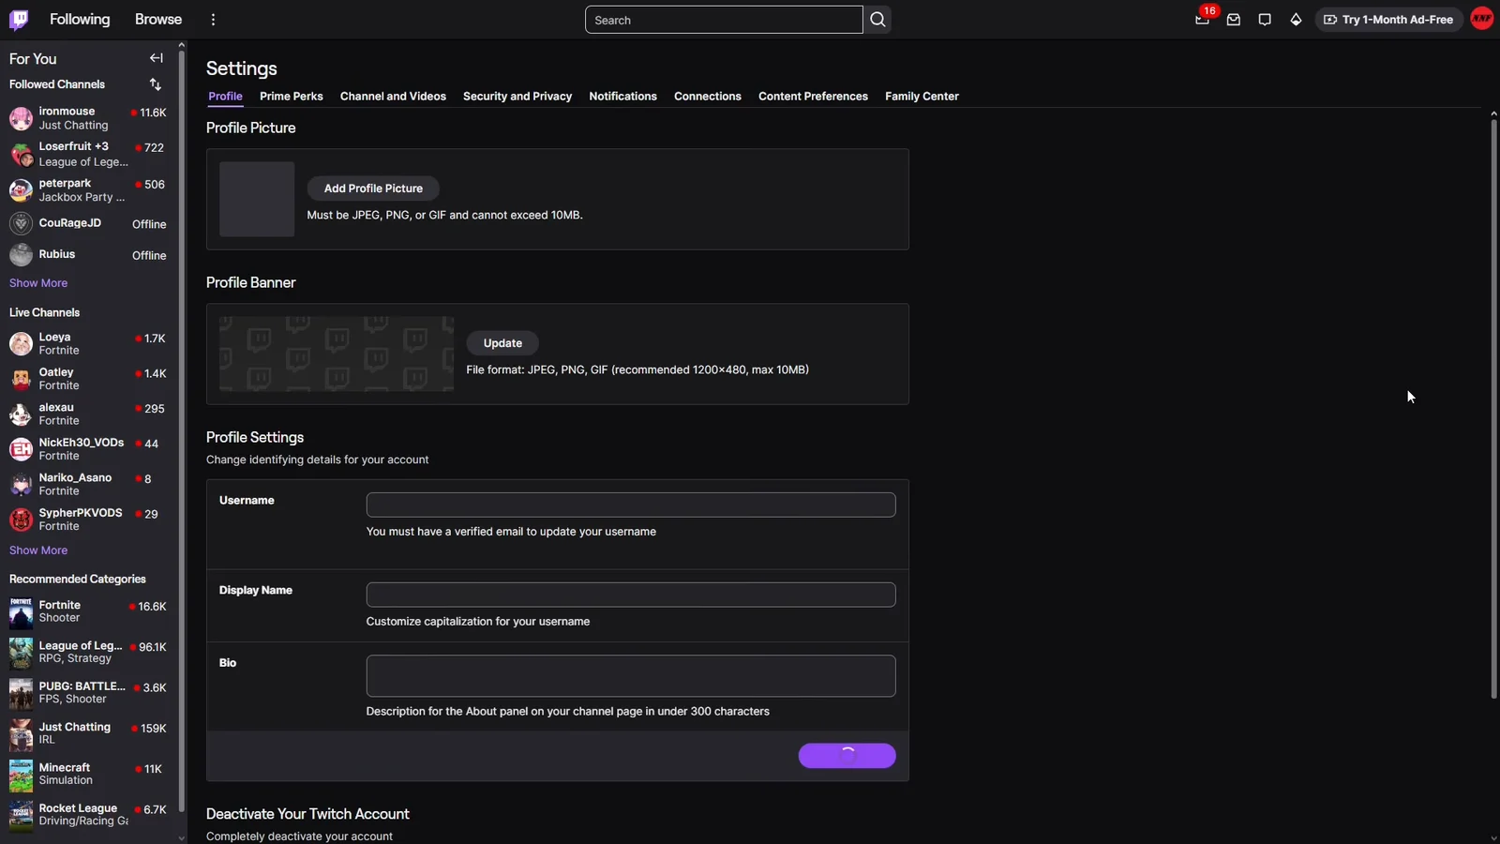Select the "159K" viewer count
Screen dimensions: 1500x844
point(153,729)
